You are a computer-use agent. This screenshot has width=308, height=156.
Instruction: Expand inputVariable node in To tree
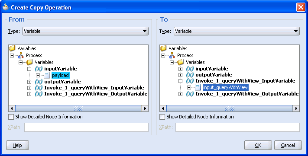[x=180, y=69]
